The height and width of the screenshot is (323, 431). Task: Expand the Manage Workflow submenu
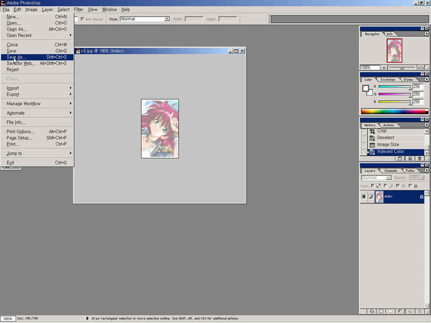(37, 104)
